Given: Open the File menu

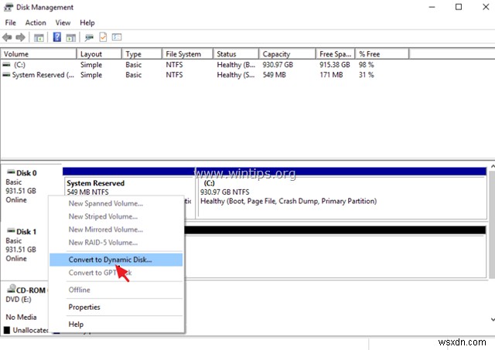Looking at the screenshot, I should [x=10, y=22].
